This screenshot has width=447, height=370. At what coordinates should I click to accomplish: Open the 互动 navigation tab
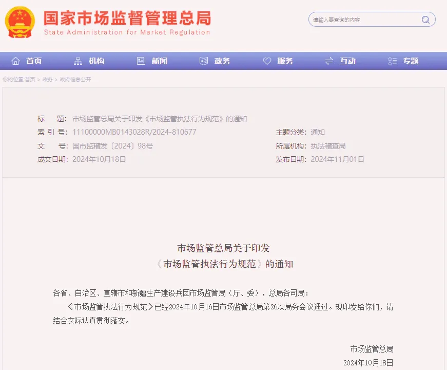(x=348, y=61)
